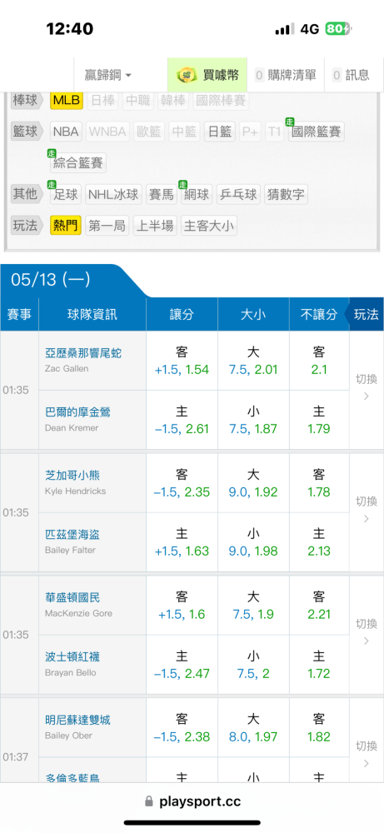
Task: Pick 主 2.13 moneyline for Pirates
Action: pyautogui.click(x=319, y=542)
